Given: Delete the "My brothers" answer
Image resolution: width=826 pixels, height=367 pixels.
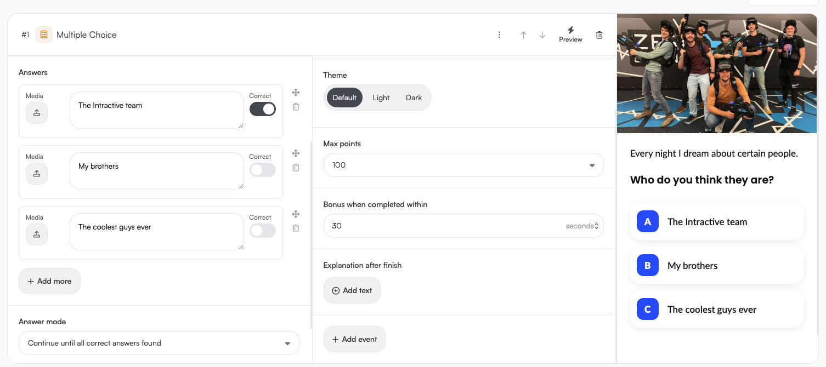Looking at the screenshot, I should [x=296, y=168].
